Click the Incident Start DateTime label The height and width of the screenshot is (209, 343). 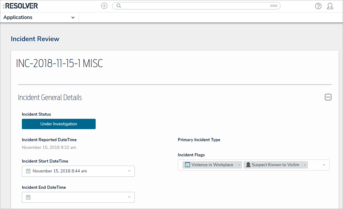[x=45, y=161]
